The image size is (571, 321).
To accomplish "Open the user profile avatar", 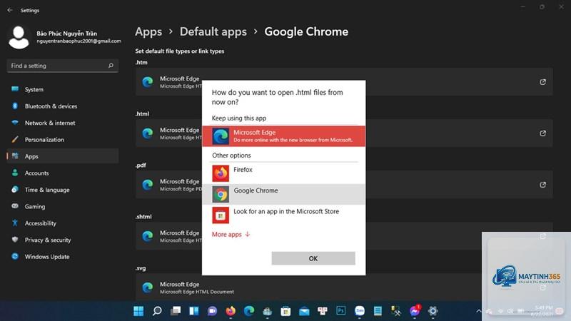I will pos(19,37).
